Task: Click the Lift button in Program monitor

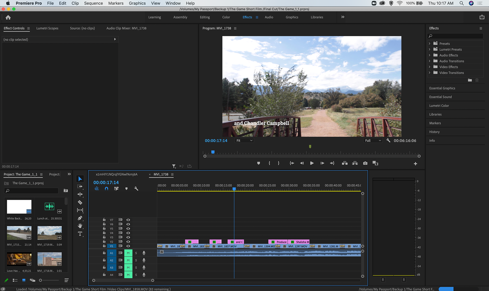Action: tap(345, 163)
